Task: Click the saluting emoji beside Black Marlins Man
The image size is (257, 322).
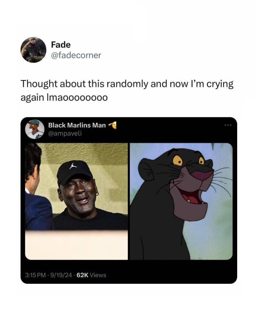Action: pos(112,125)
